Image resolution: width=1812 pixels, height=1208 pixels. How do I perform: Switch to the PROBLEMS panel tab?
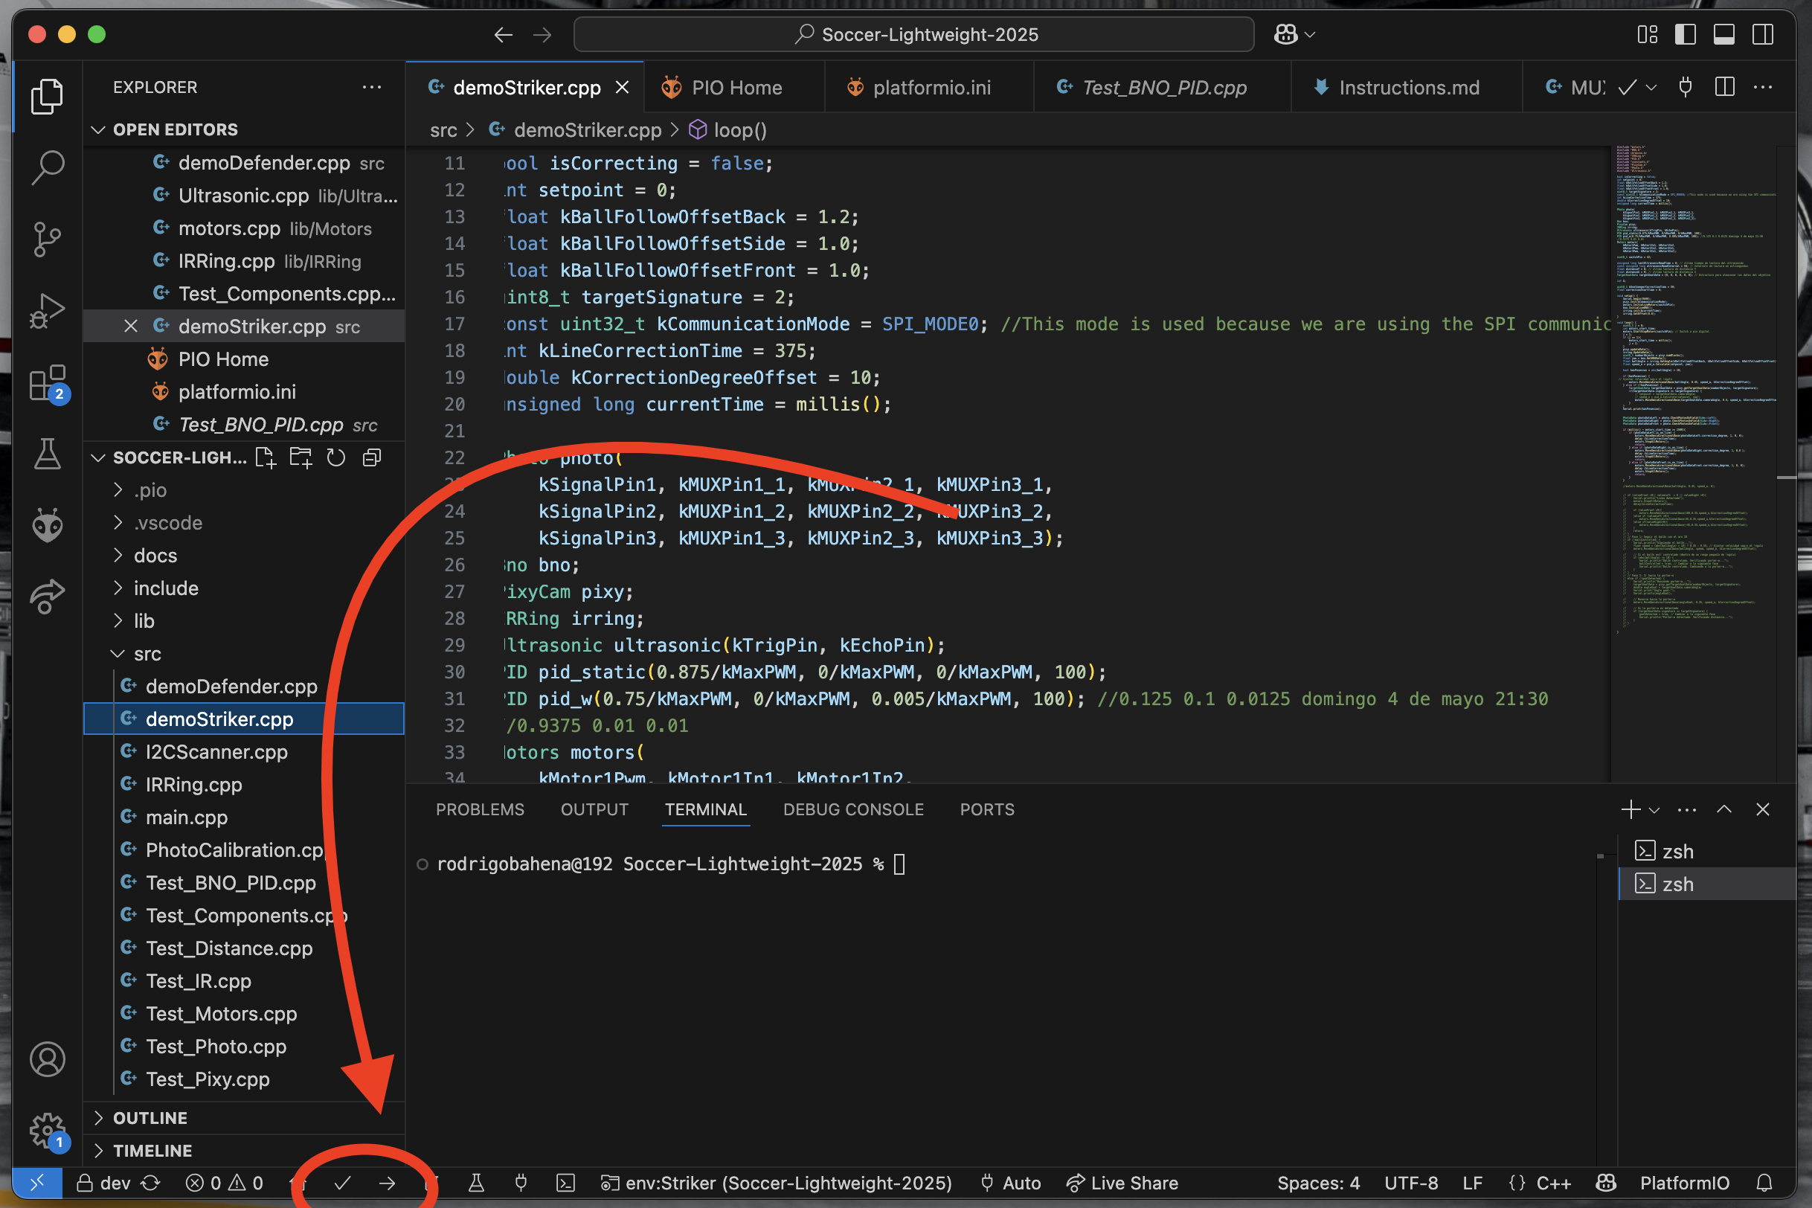[x=479, y=810]
